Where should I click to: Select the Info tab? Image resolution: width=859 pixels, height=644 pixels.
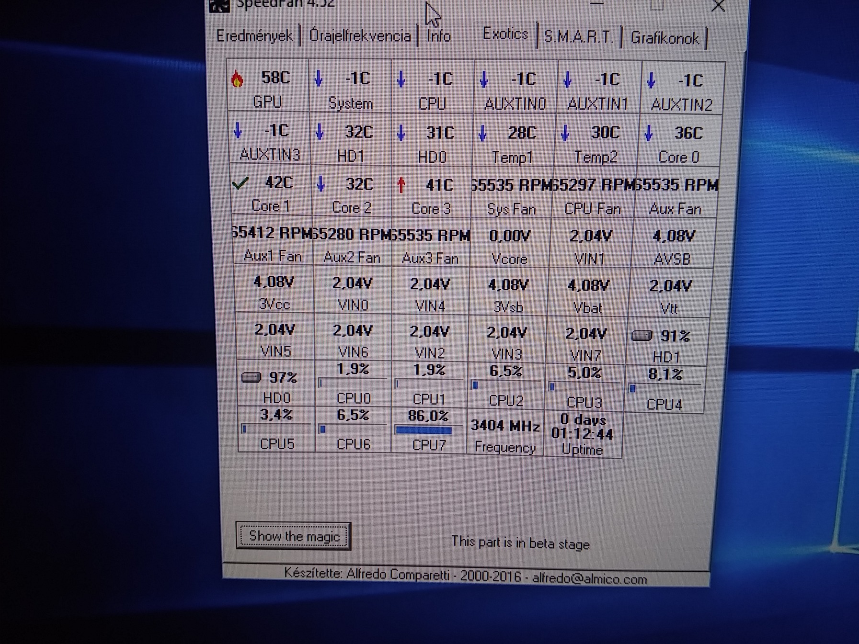[438, 36]
